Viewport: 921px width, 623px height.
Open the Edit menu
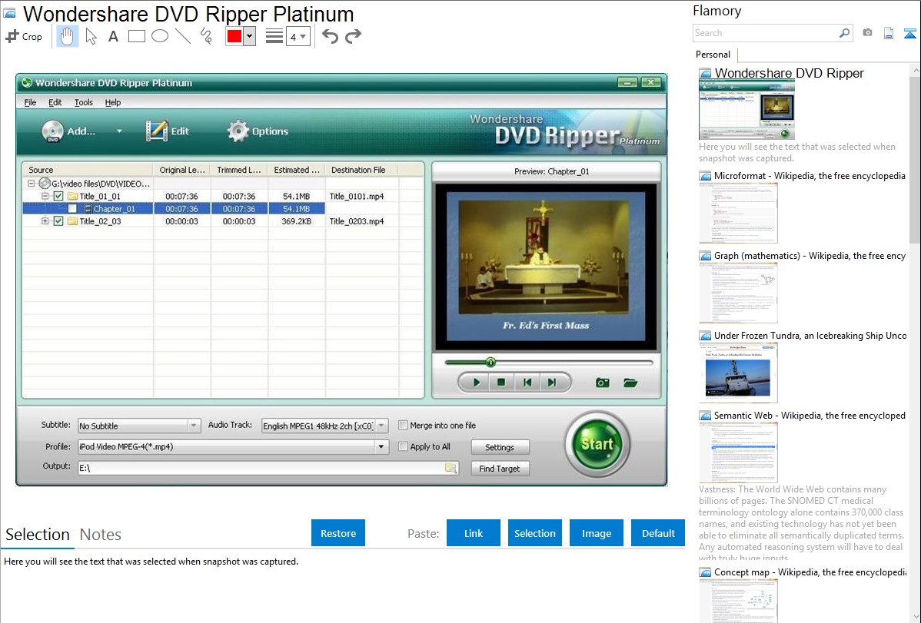[55, 102]
